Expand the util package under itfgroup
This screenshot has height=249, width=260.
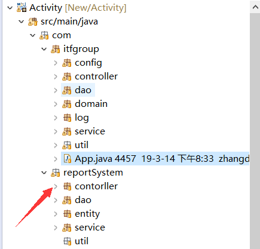pos(56,145)
